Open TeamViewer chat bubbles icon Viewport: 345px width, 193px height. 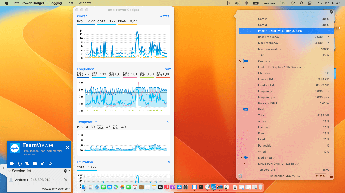tap(27, 164)
